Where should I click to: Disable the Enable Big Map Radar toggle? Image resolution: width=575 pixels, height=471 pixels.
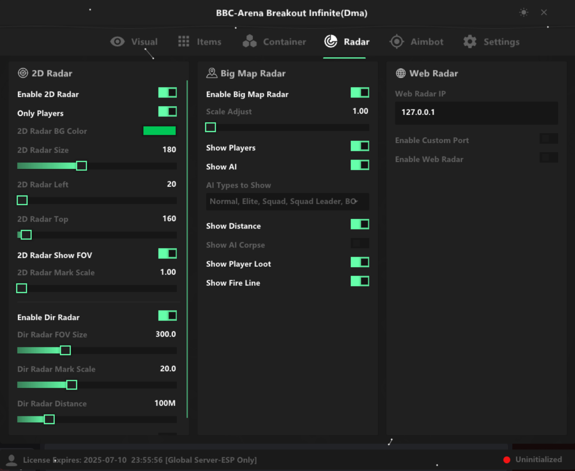click(x=360, y=93)
